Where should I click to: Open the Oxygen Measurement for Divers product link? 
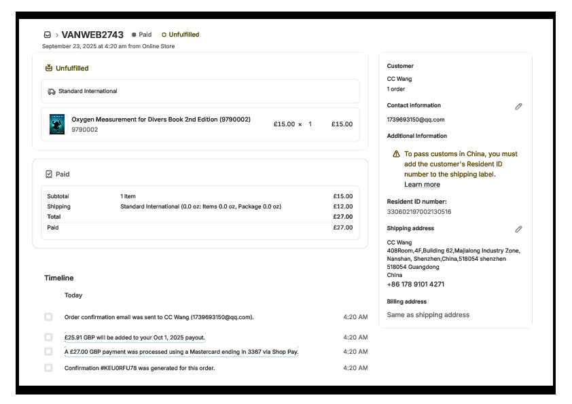pyautogui.click(x=161, y=120)
